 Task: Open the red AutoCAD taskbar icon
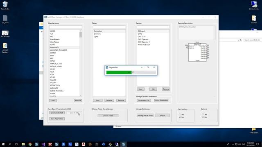click(x=84, y=144)
